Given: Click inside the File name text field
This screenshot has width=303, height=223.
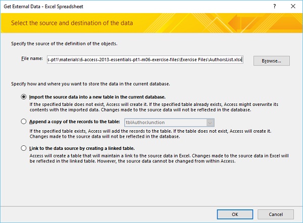Looking at the screenshot, I should [x=144, y=60].
